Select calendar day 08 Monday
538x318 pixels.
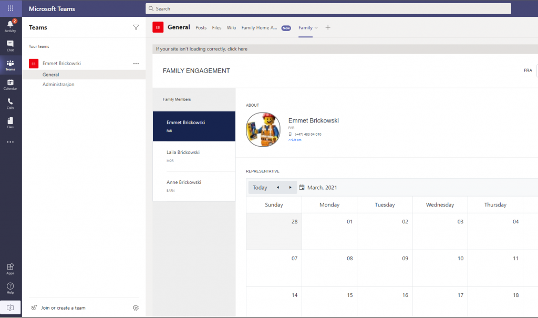point(329,268)
